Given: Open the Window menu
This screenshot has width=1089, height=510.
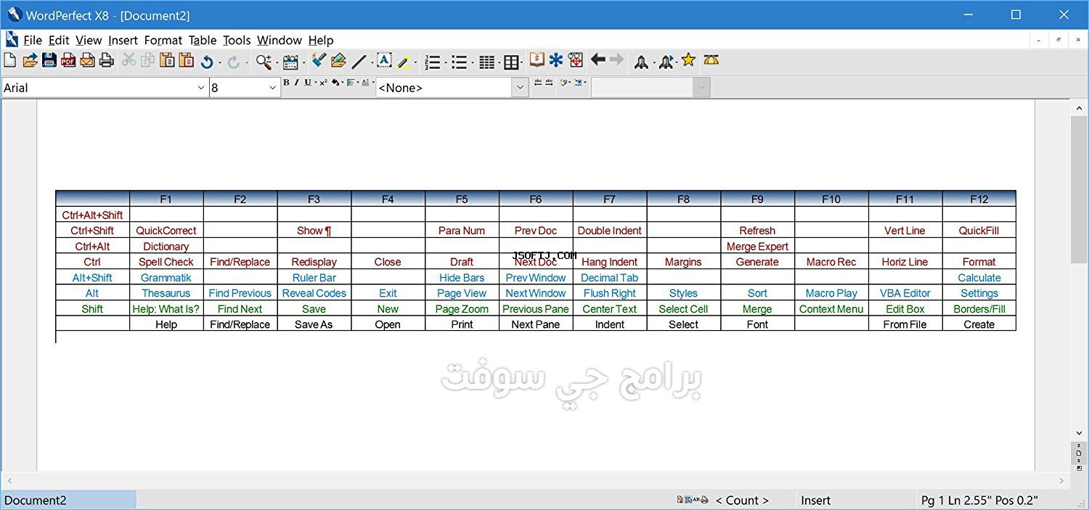Looking at the screenshot, I should click(280, 41).
